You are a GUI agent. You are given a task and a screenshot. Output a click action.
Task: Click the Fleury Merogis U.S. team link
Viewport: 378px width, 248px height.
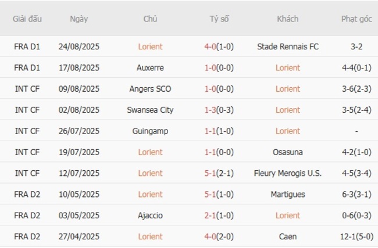coord(288,173)
